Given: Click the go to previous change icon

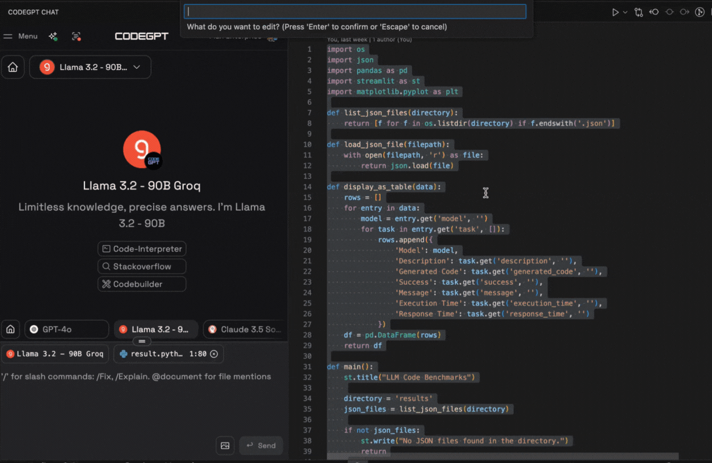Looking at the screenshot, I should pyautogui.click(x=654, y=12).
